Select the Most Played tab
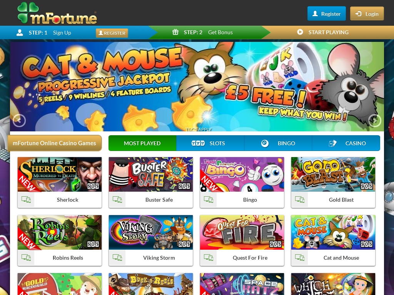394x295 pixels. pos(142,143)
